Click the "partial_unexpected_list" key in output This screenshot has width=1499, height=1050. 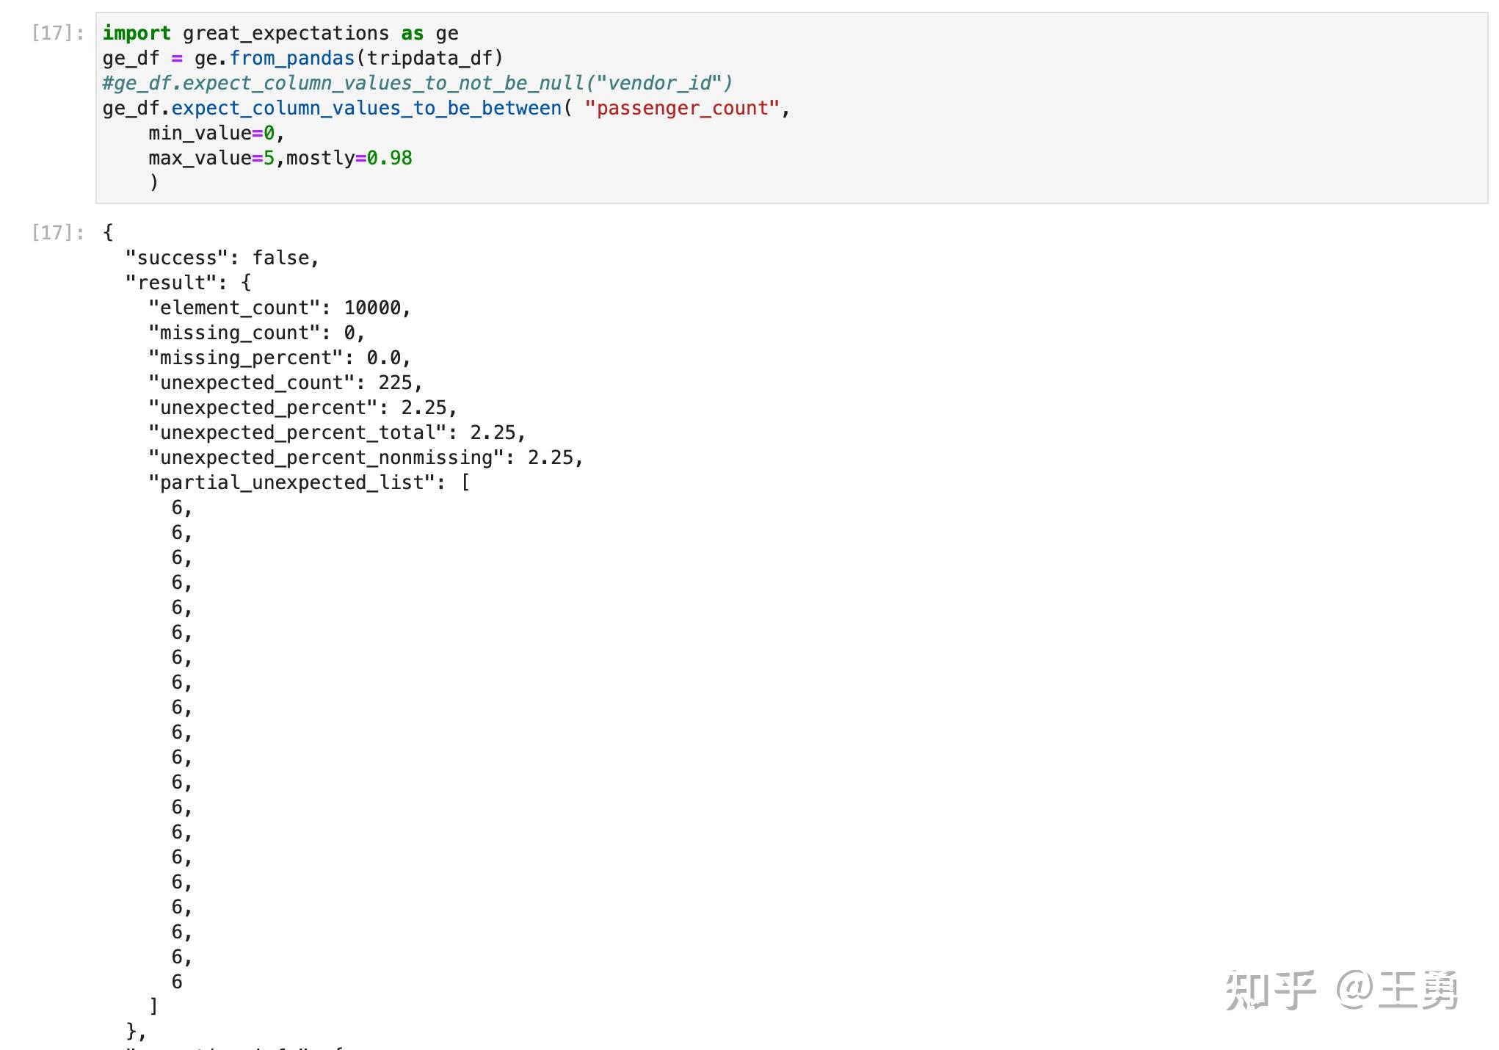point(297,482)
